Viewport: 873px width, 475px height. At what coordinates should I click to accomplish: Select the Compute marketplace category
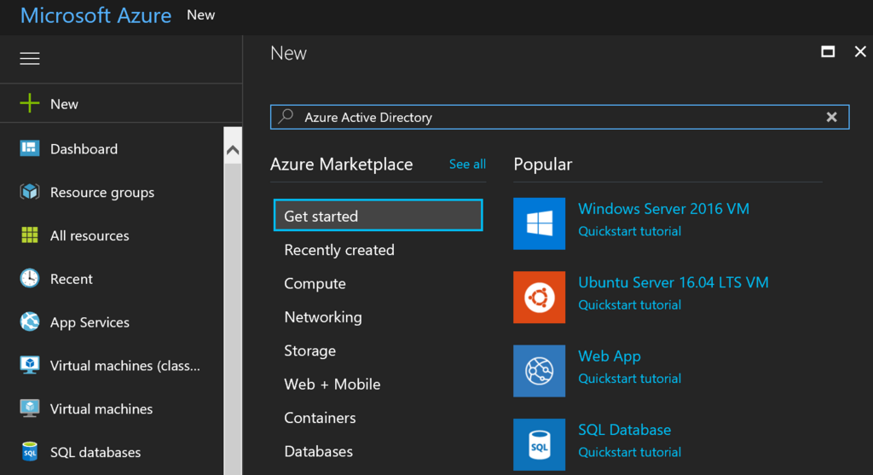point(315,284)
